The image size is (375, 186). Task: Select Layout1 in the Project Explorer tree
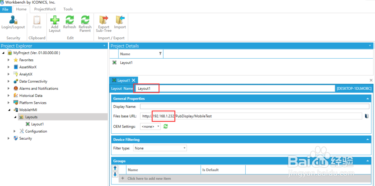(x=37, y=124)
